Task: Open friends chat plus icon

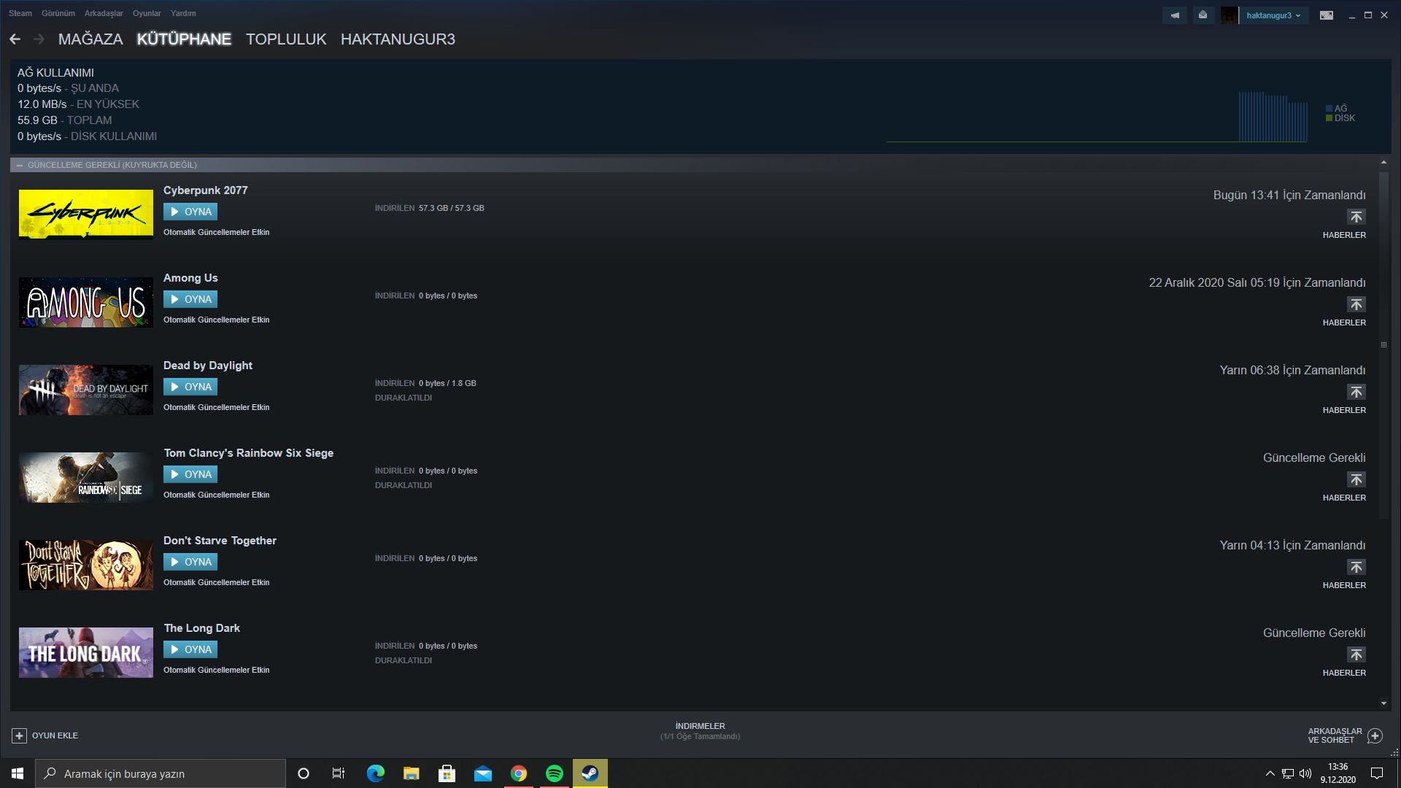Action: (1375, 735)
